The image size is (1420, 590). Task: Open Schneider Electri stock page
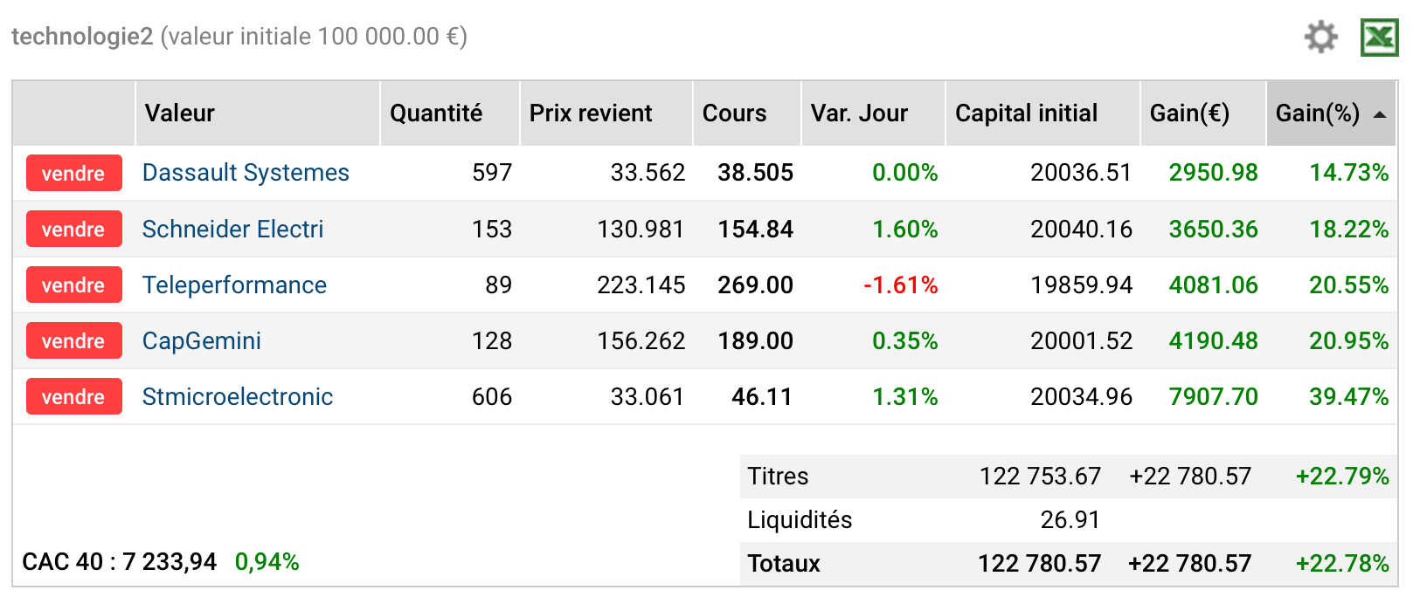click(232, 229)
